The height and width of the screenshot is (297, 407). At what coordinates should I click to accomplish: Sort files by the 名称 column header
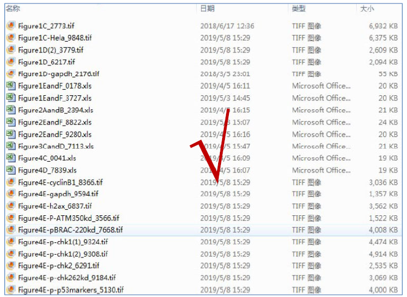(13, 8)
